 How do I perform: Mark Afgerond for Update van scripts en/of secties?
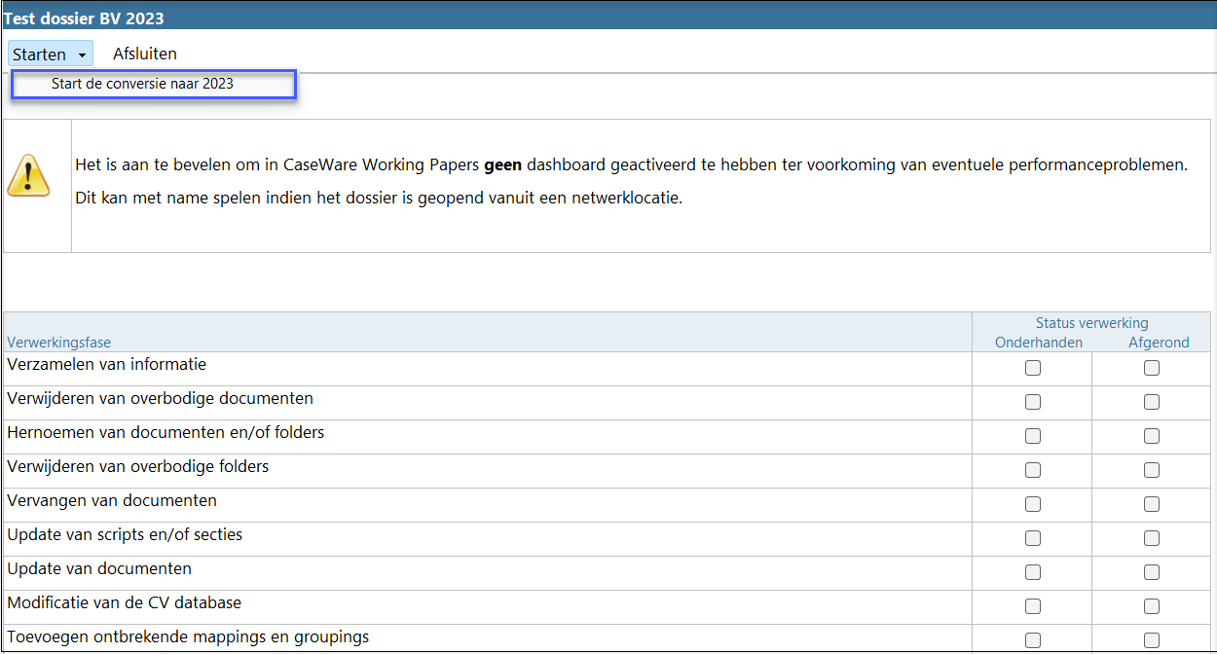pos(1152,538)
